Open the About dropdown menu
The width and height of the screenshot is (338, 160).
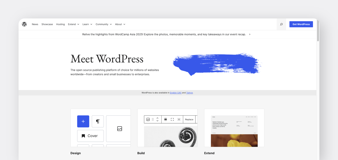(120, 24)
